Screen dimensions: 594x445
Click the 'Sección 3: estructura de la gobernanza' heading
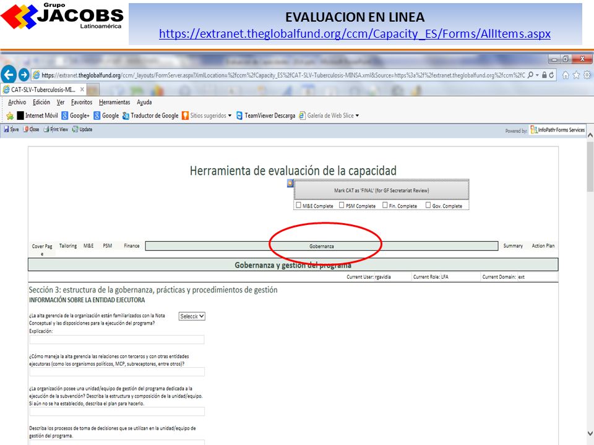153,290
